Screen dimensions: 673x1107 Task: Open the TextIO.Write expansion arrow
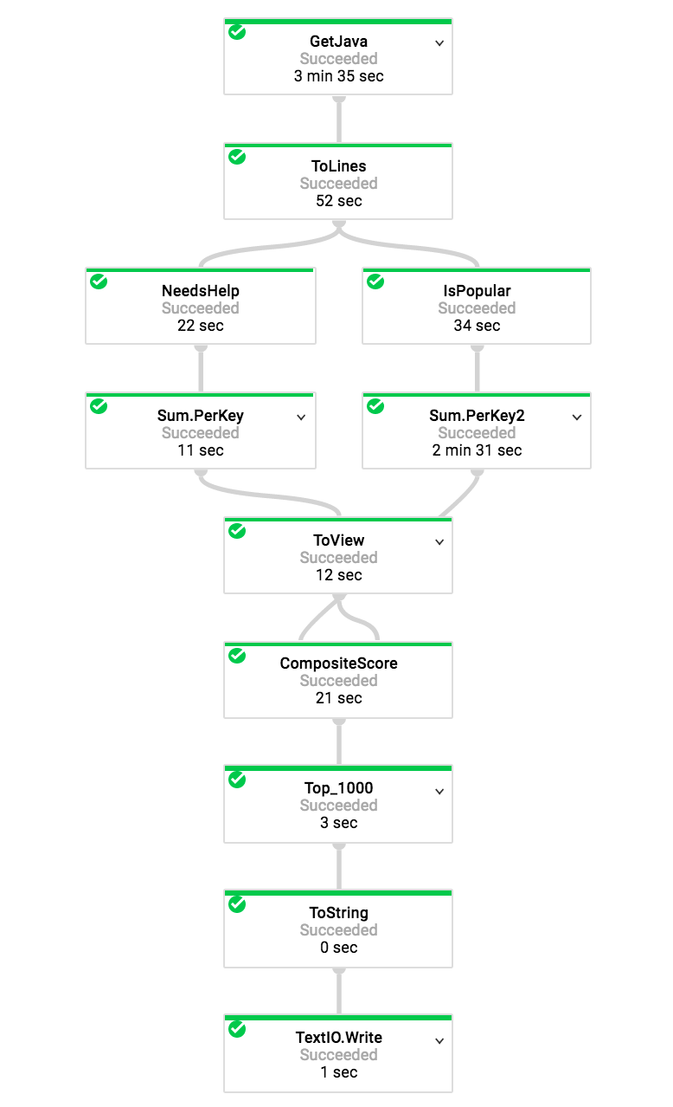point(439,1040)
